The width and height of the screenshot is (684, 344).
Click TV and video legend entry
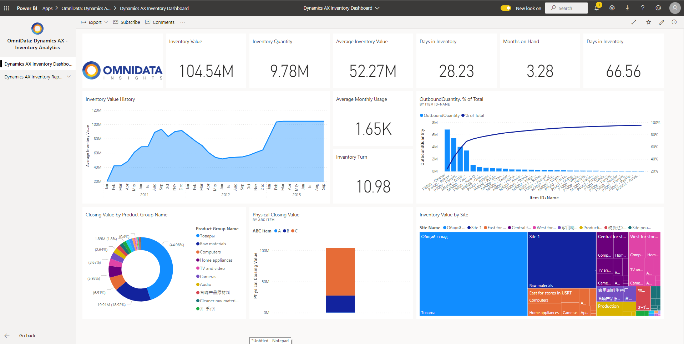(x=211, y=268)
